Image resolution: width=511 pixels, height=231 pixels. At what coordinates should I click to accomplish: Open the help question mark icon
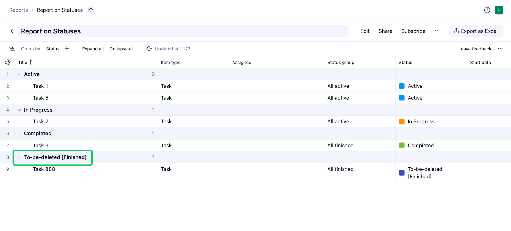(x=487, y=10)
